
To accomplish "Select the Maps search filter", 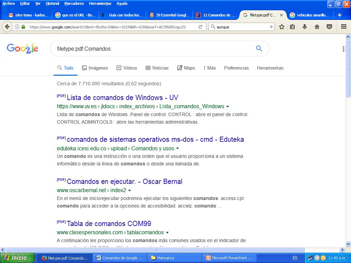I will pyautogui.click(x=186, y=68).
